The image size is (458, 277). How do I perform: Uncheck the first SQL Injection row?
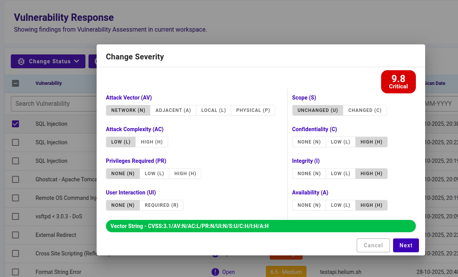pos(15,124)
